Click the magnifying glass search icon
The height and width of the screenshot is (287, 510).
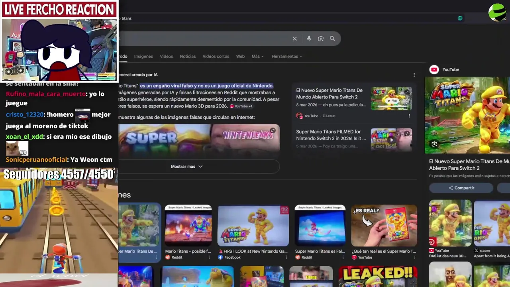click(x=332, y=39)
